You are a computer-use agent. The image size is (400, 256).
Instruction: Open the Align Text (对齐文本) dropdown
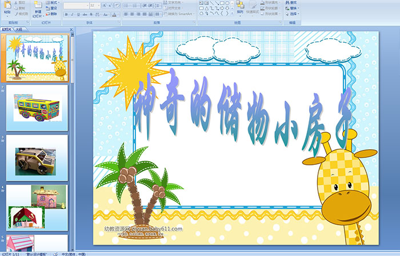coord(174,8)
